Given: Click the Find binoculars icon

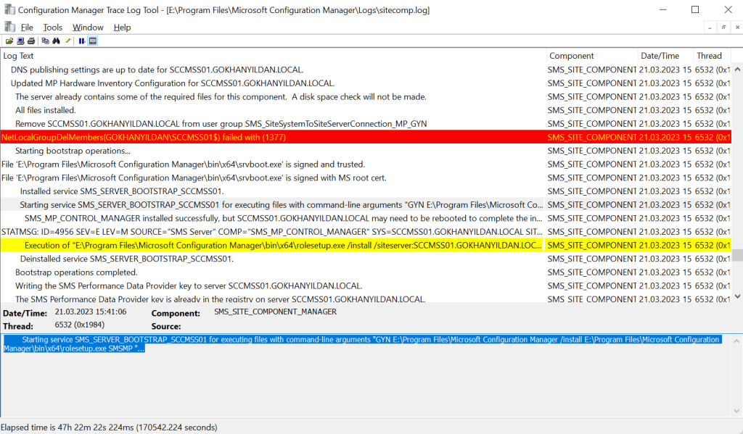Looking at the screenshot, I should click(x=57, y=41).
